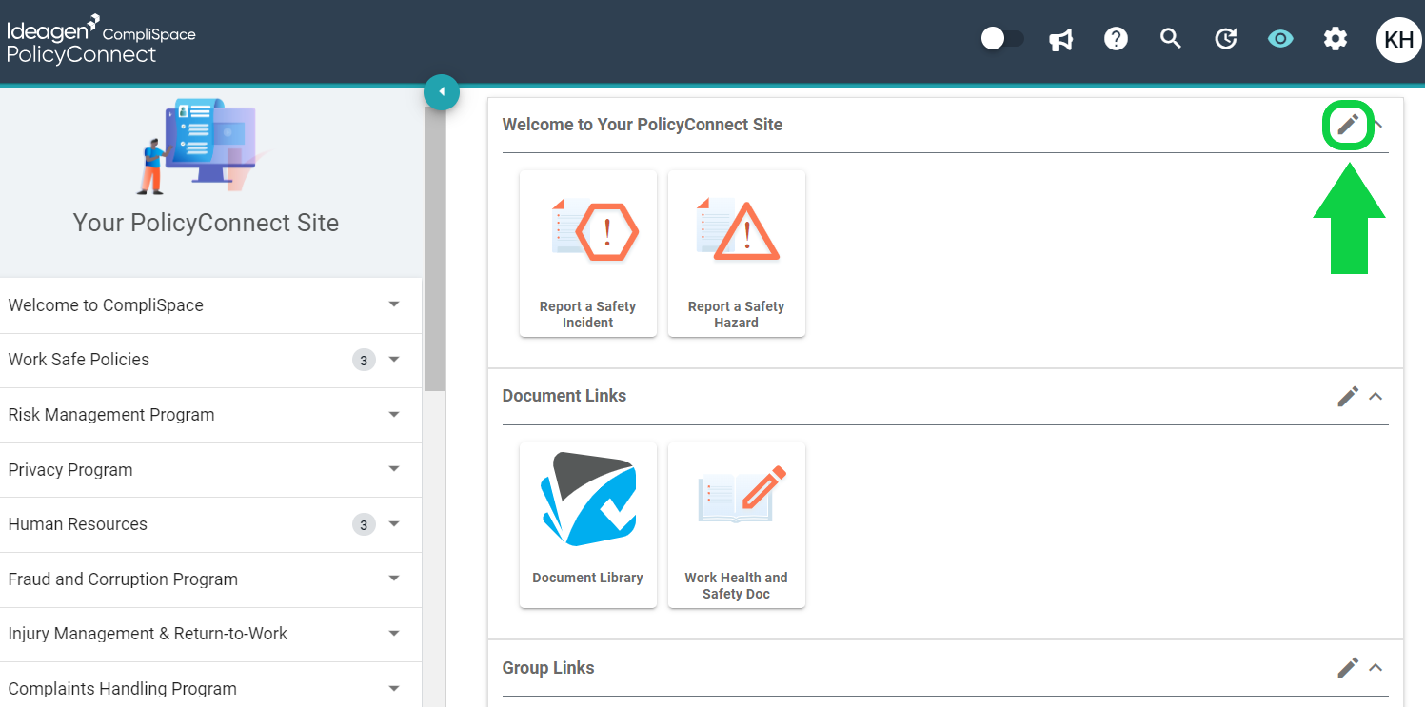The image size is (1425, 707).
Task: Open recent history clock icon
Action: click(1226, 39)
